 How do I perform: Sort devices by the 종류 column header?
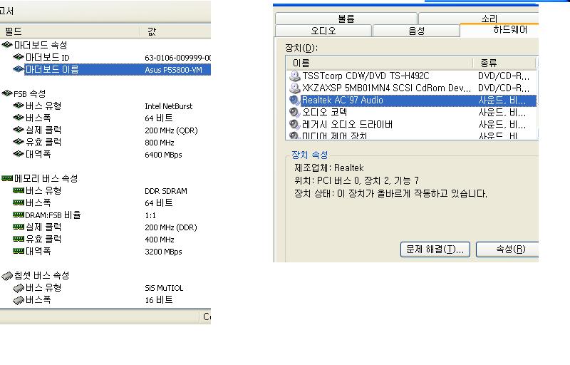click(504, 63)
